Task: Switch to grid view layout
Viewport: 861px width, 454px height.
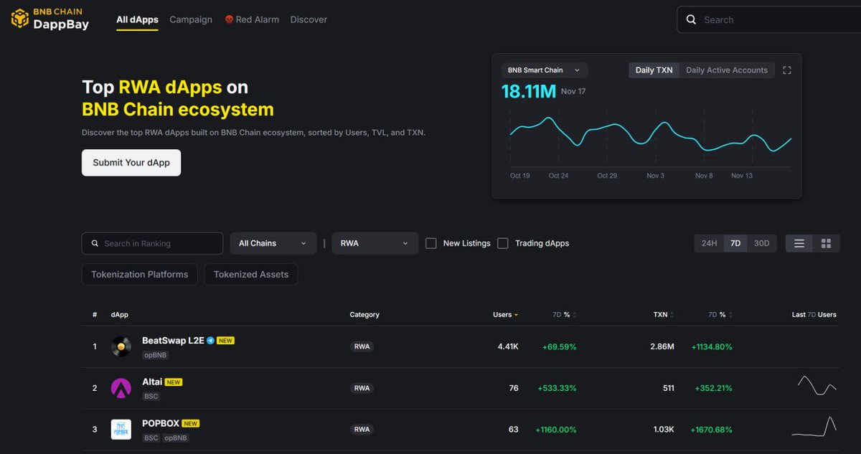Action: coord(826,243)
